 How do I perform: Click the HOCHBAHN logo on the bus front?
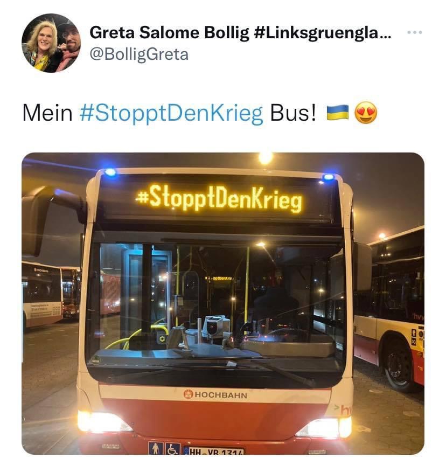[215, 394]
